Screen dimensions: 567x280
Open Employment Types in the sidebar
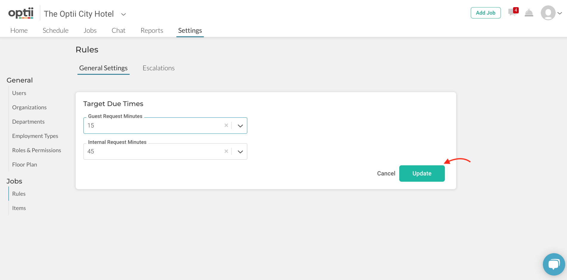point(35,136)
